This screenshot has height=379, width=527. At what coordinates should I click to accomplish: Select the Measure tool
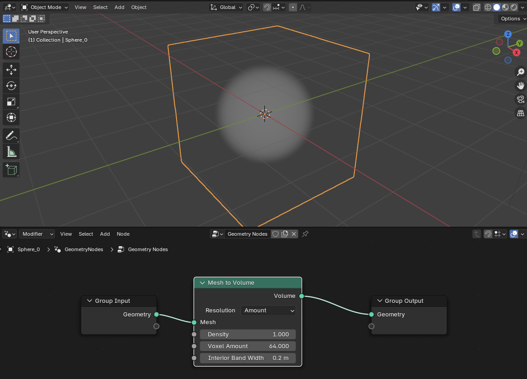(x=11, y=151)
